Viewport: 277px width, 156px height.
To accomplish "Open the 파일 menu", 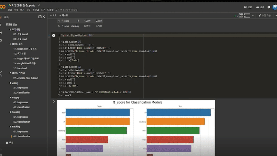I will coord(10,10).
